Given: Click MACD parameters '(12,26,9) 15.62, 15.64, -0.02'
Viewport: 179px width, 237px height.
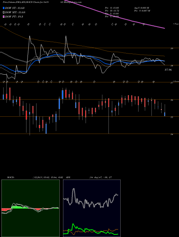Looking at the screenshot, I should [x=48, y=177].
